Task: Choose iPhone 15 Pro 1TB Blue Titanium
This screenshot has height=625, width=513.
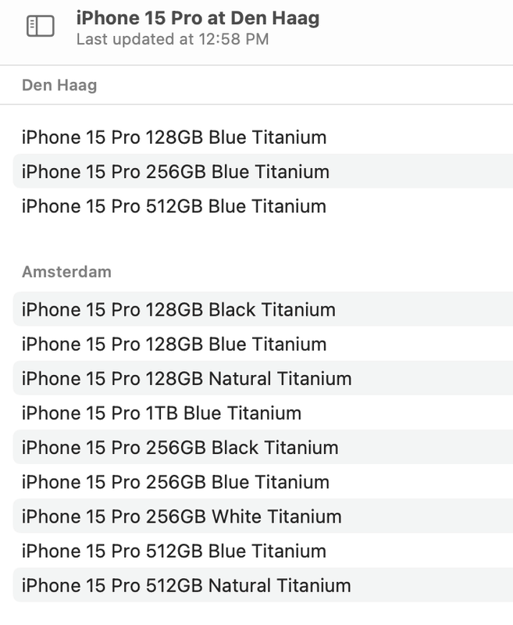Action: (162, 413)
